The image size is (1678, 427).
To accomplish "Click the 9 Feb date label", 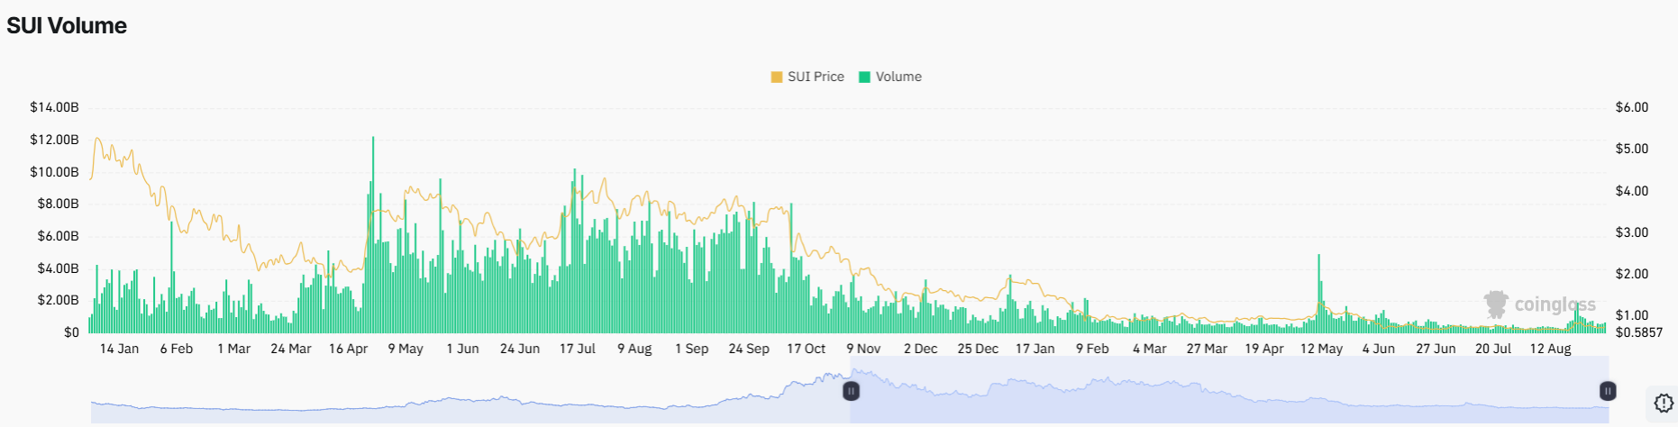I will click(1092, 349).
